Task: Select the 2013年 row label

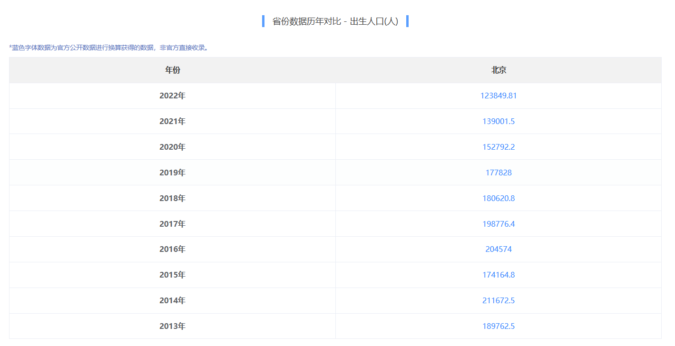Action: (173, 326)
